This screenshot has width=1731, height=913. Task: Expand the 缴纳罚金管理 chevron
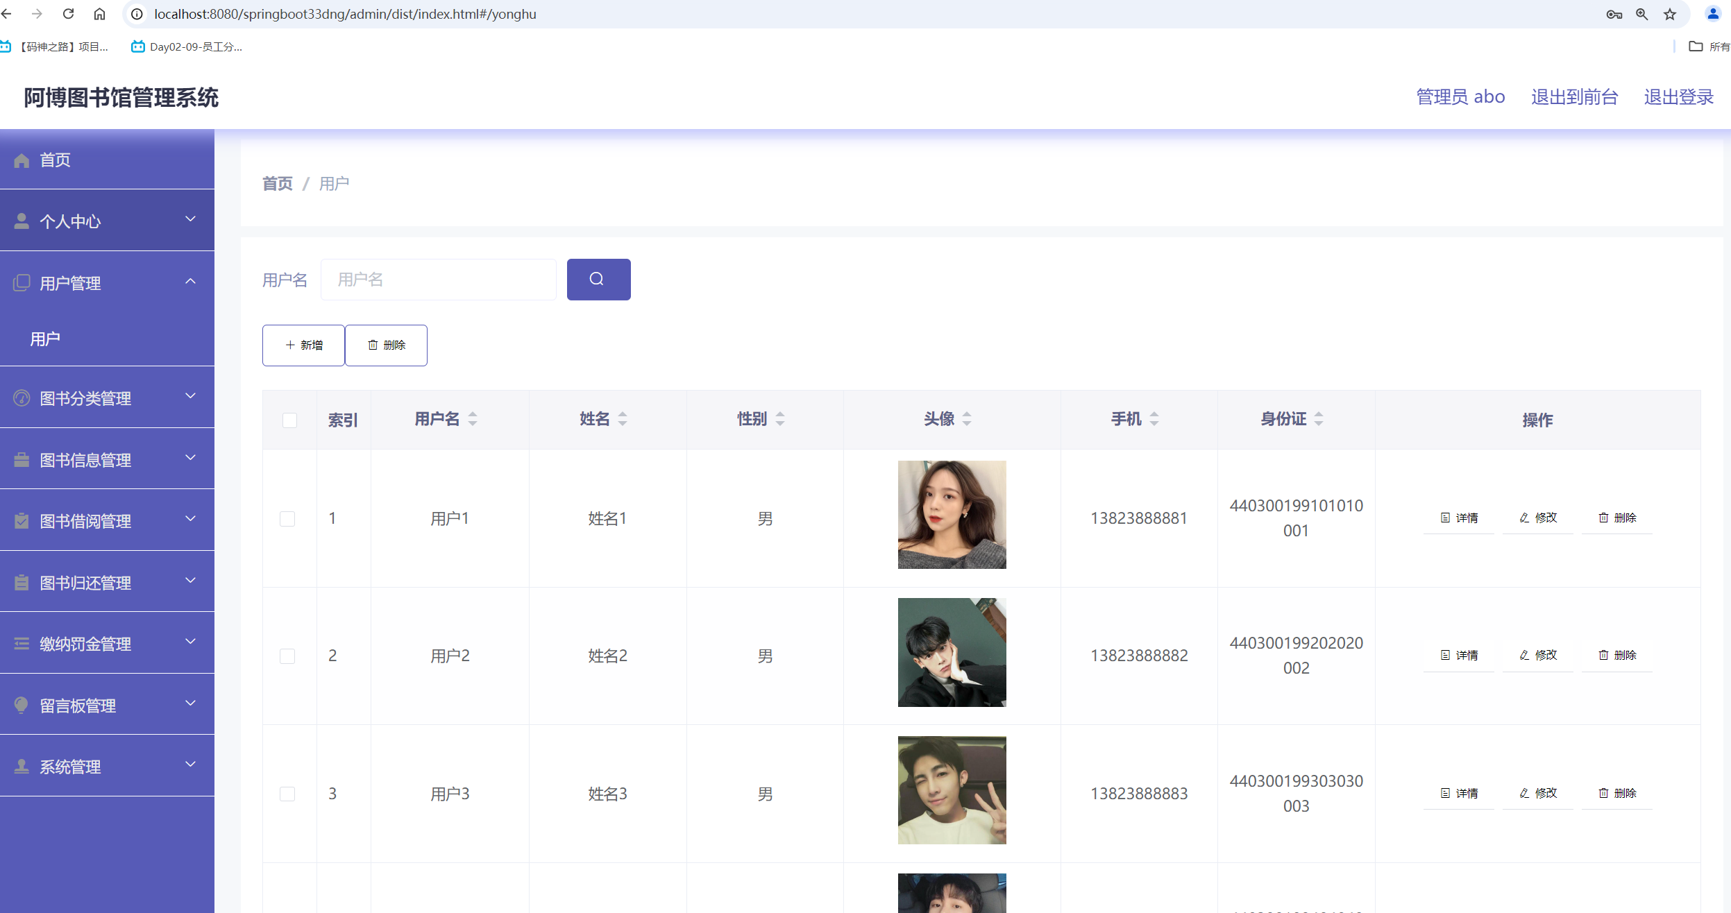click(x=191, y=642)
